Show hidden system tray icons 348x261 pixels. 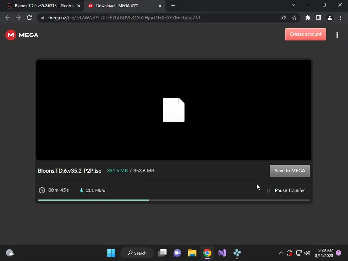(281, 253)
